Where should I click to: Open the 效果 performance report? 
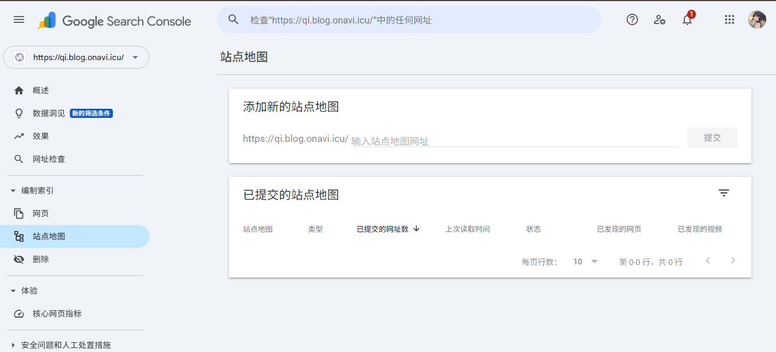pos(41,136)
